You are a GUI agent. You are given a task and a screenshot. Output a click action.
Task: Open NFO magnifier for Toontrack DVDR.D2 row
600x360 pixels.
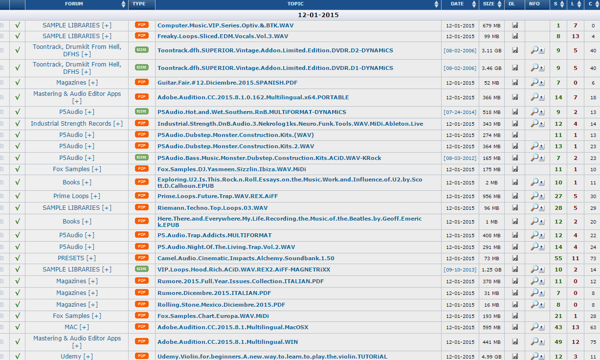(534, 50)
